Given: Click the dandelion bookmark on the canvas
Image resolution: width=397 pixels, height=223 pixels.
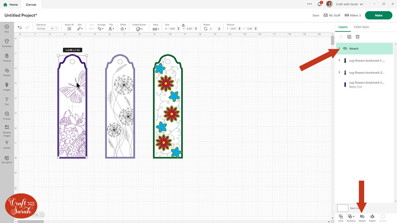Looking at the screenshot, I should tap(120, 106).
